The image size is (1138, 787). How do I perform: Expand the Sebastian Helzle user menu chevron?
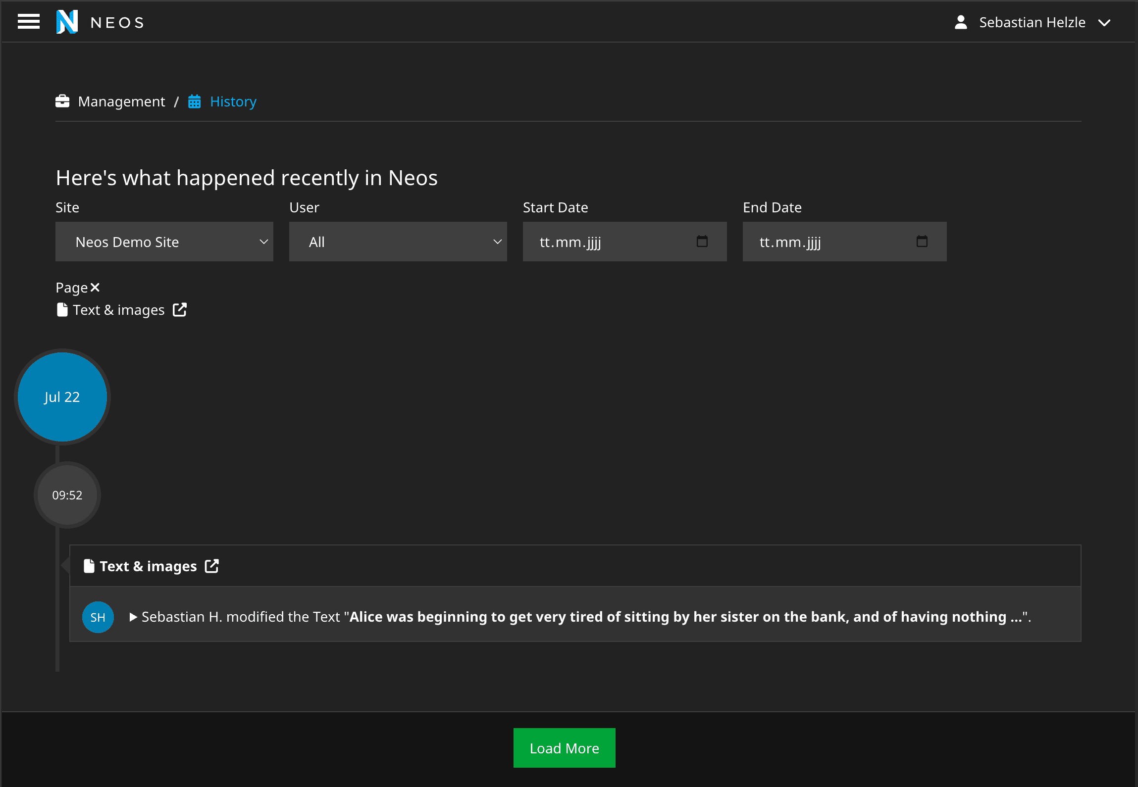pos(1104,23)
